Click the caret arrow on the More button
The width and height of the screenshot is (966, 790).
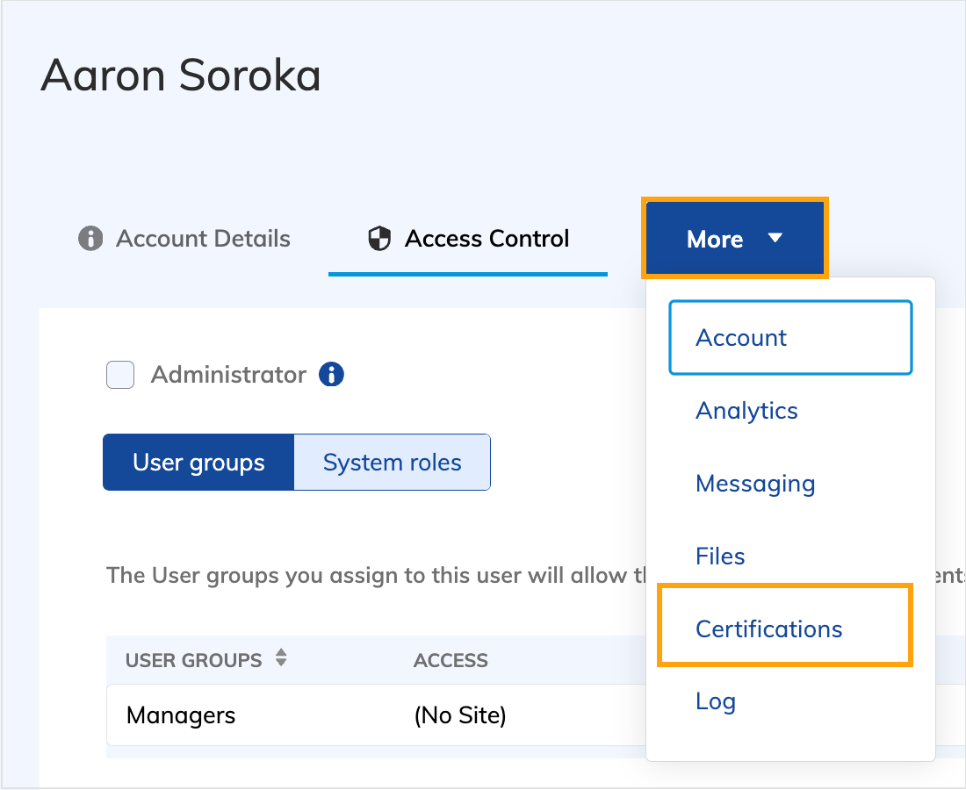pyautogui.click(x=775, y=239)
